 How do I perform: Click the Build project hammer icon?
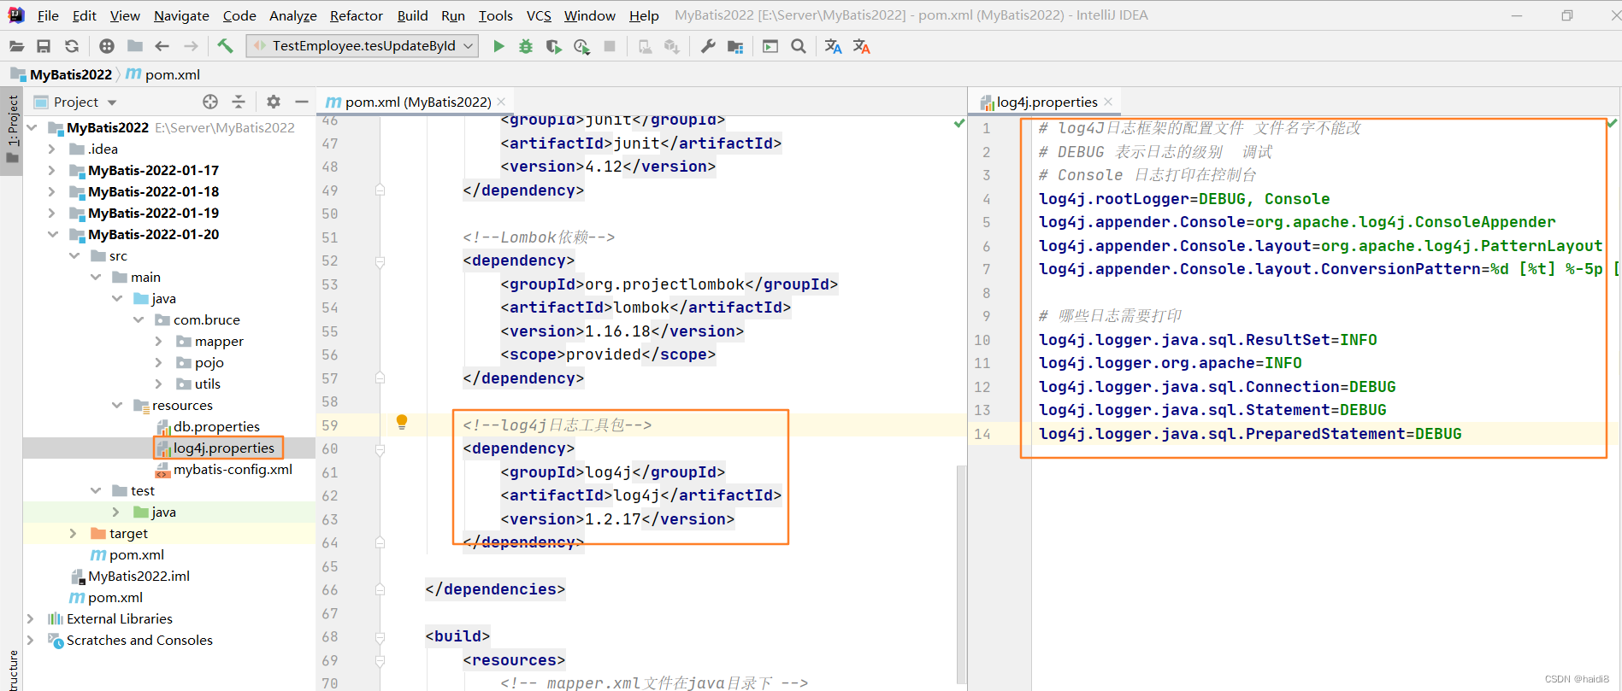coord(225,46)
